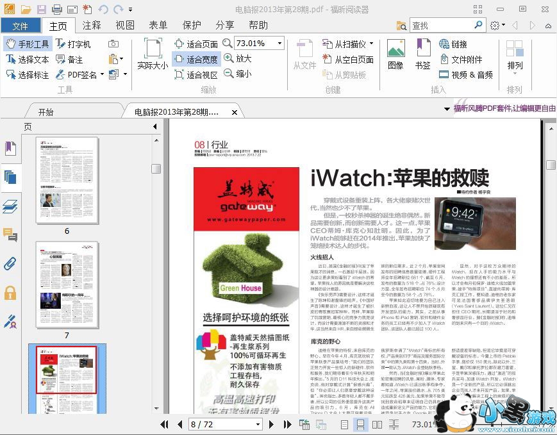
Task: Open the Layers panel in sidebar
Action: point(10,206)
